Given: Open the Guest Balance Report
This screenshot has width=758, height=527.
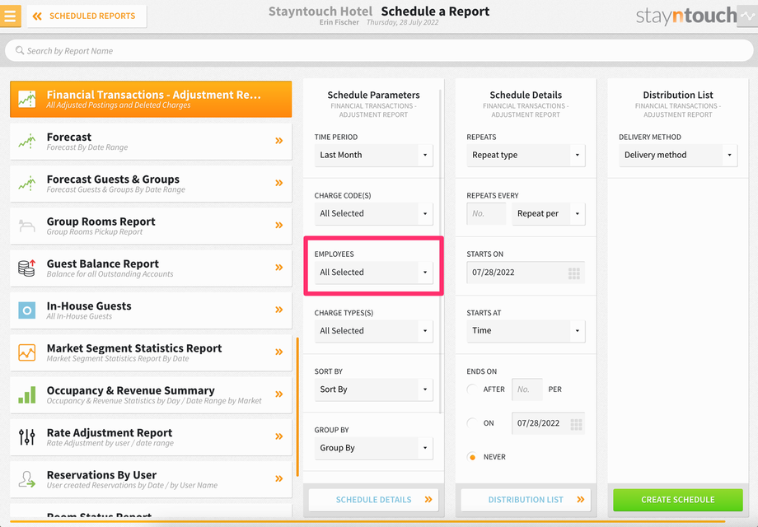Looking at the screenshot, I should [151, 268].
